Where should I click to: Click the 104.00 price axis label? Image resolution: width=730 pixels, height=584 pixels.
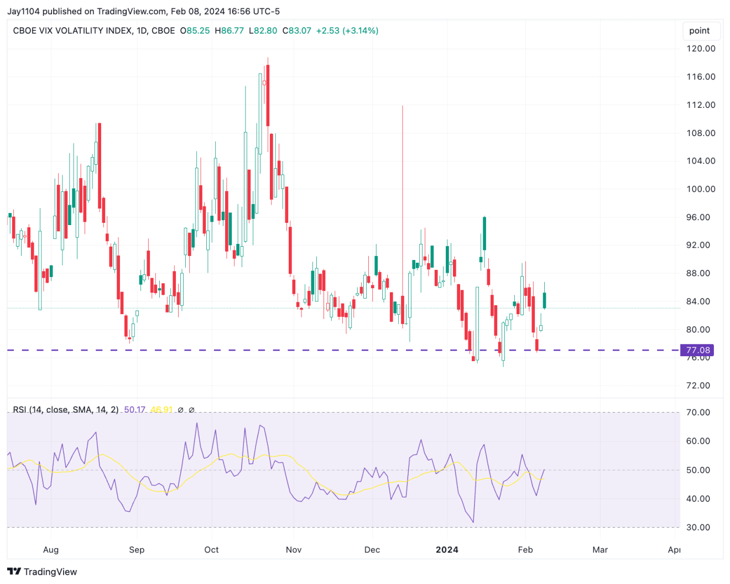701,161
